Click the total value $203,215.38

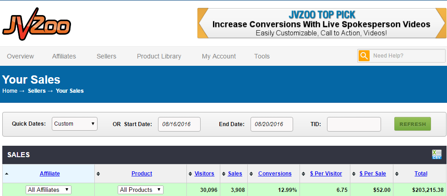[x=428, y=190]
